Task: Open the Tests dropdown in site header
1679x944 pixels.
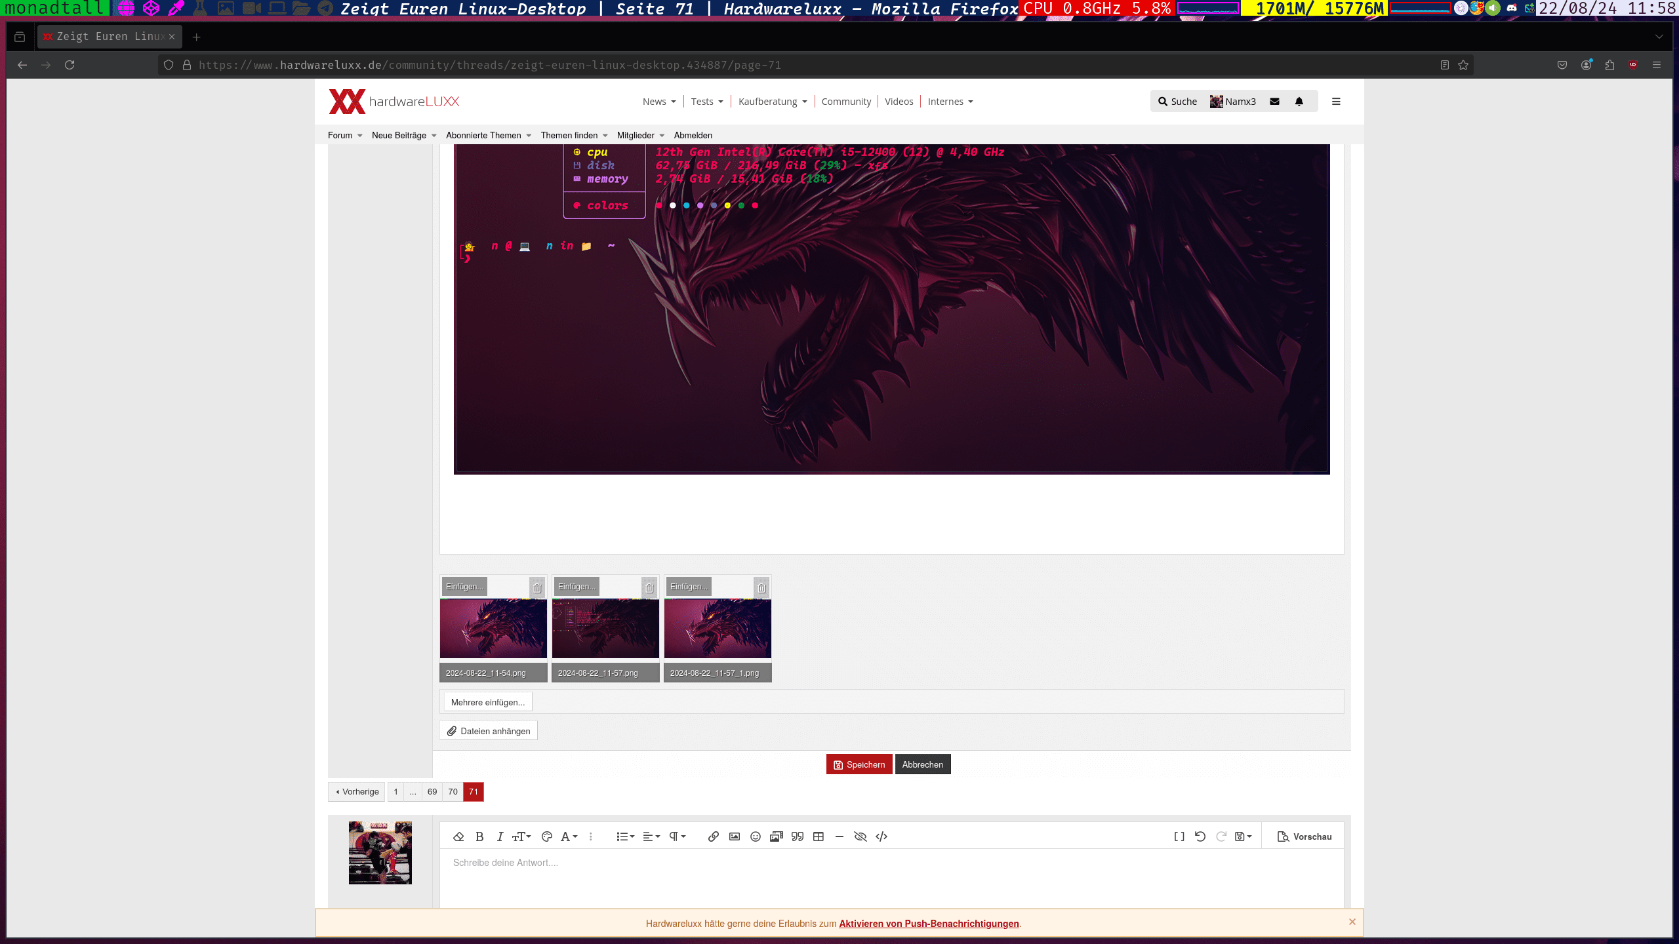Action: click(707, 102)
